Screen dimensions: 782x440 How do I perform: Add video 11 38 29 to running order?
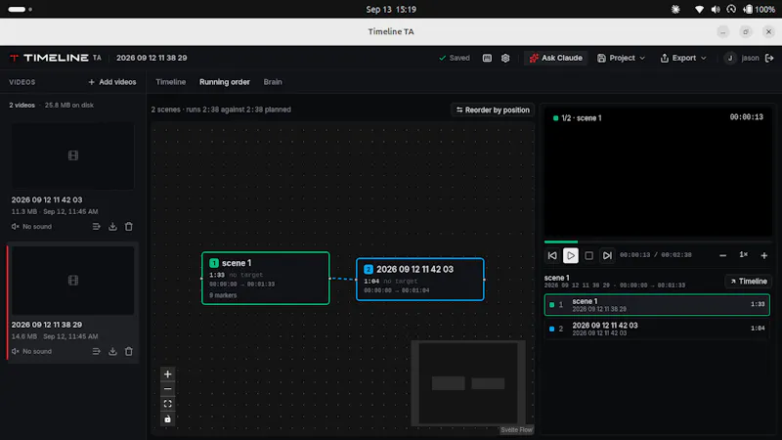click(96, 351)
